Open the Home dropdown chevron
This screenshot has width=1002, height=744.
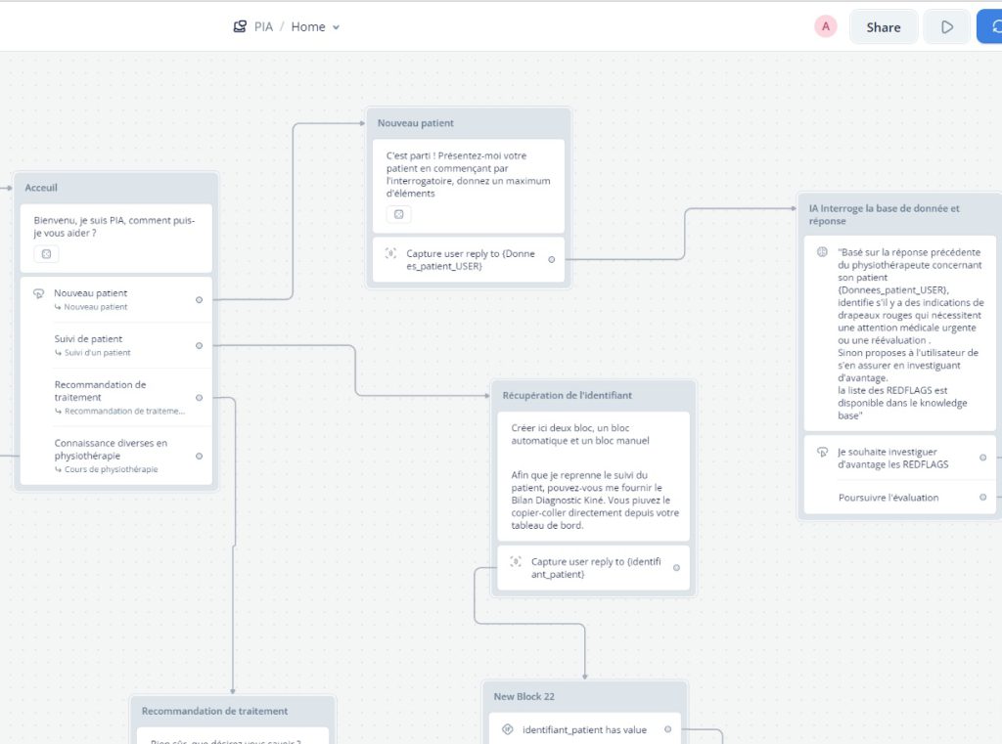(337, 27)
